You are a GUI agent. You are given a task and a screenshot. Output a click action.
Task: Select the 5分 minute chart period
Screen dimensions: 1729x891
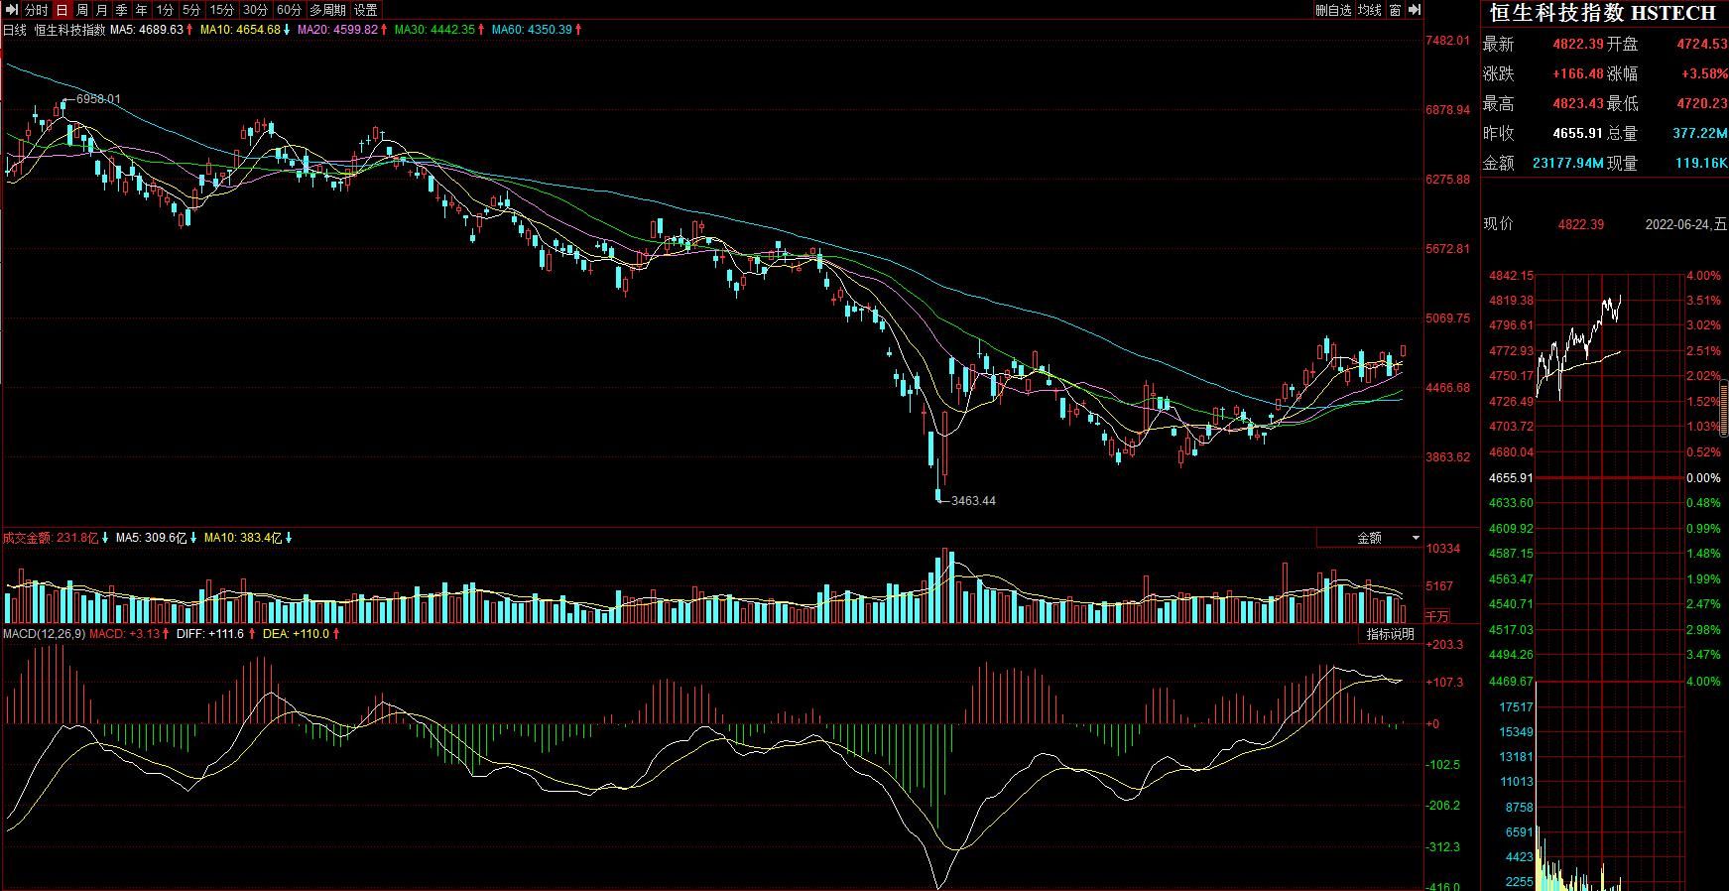click(x=191, y=10)
